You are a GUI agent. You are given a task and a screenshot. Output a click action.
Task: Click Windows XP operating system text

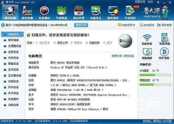79,67
